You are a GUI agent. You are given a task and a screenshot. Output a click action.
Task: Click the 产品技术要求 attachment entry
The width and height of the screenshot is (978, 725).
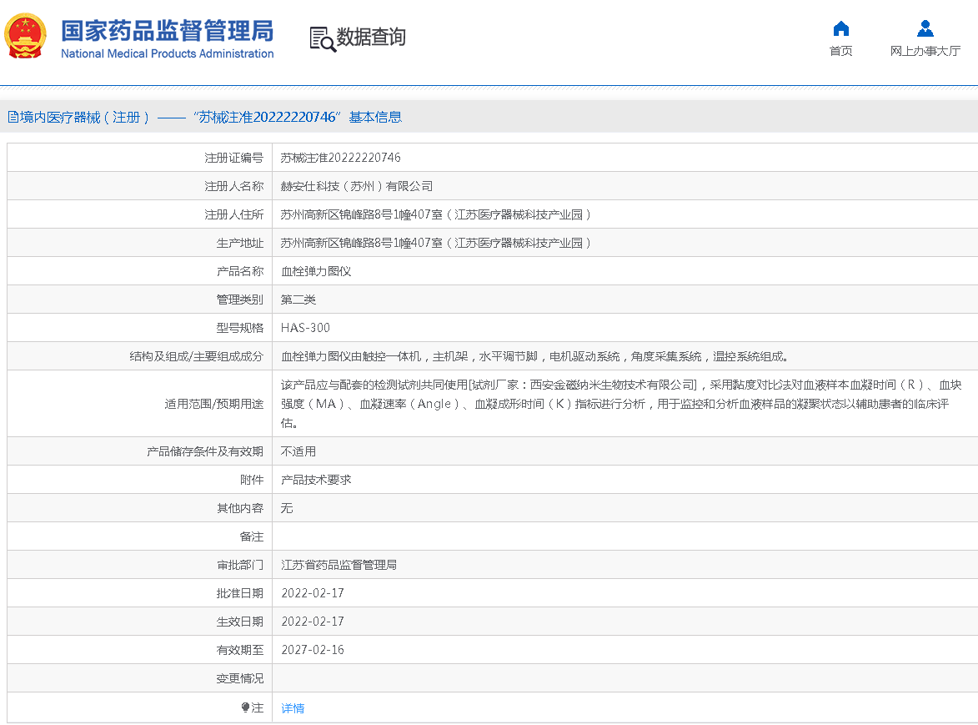[316, 480]
